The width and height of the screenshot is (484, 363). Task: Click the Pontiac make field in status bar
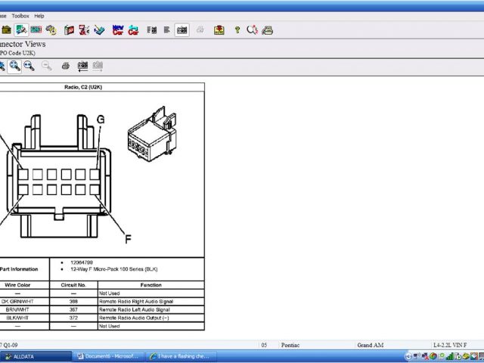coord(290,345)
